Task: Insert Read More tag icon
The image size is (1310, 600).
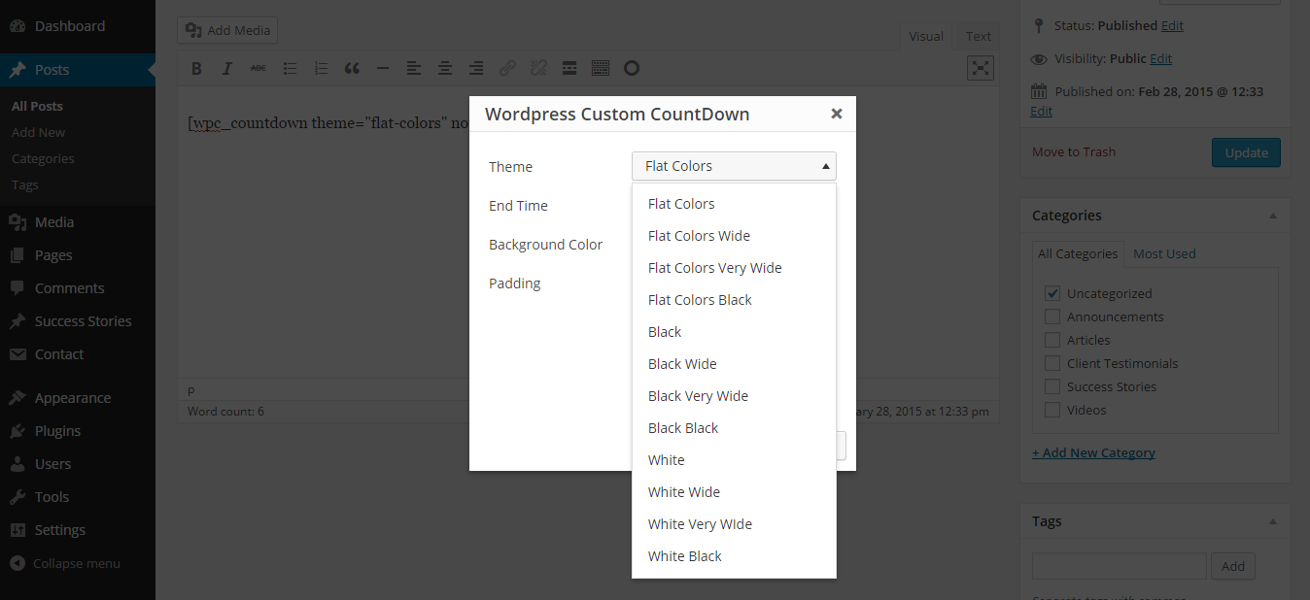Action: coord(569,68)
